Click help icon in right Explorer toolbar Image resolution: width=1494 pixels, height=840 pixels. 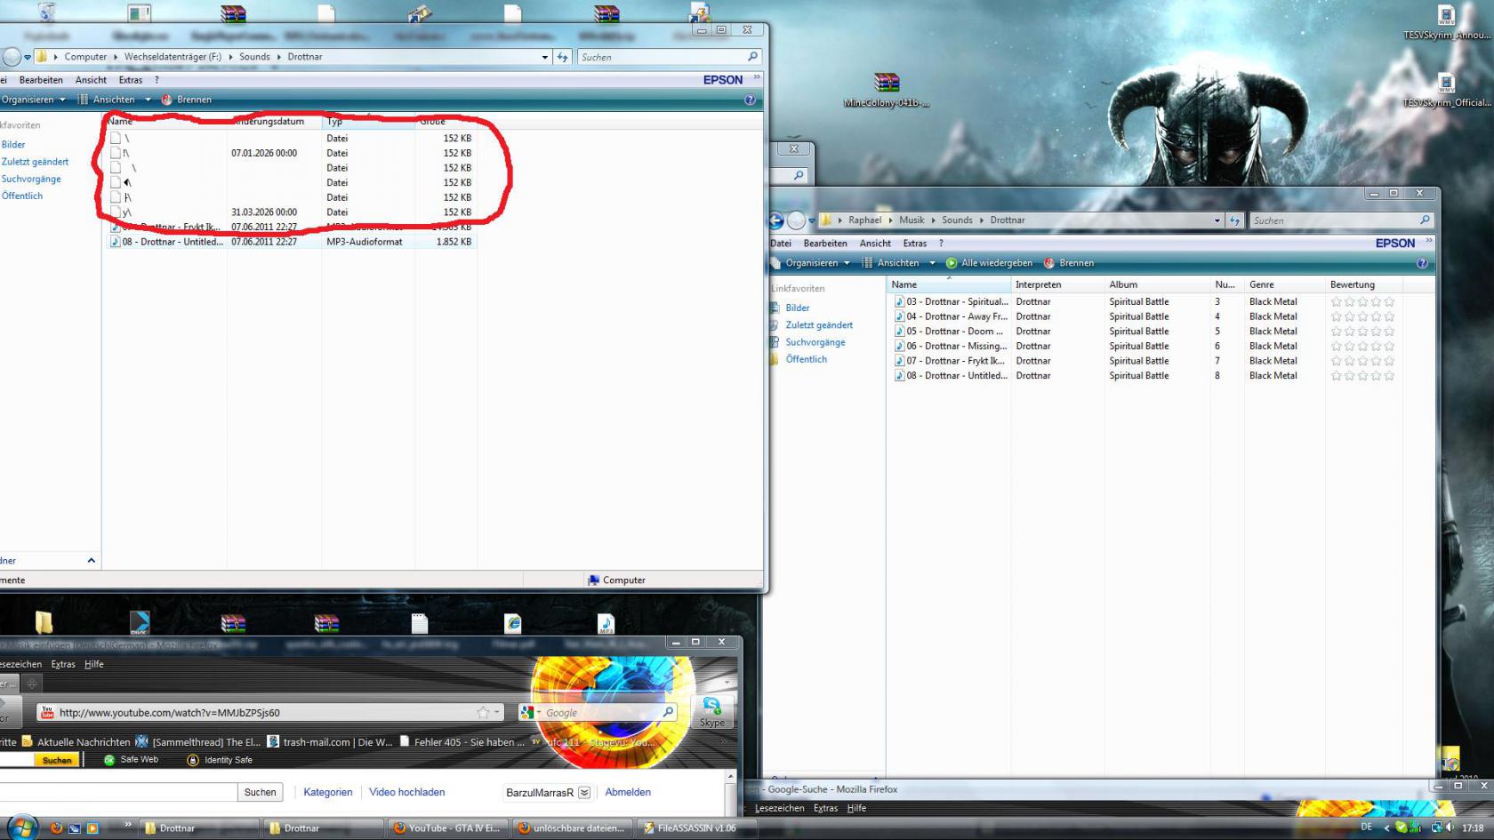1421,263
